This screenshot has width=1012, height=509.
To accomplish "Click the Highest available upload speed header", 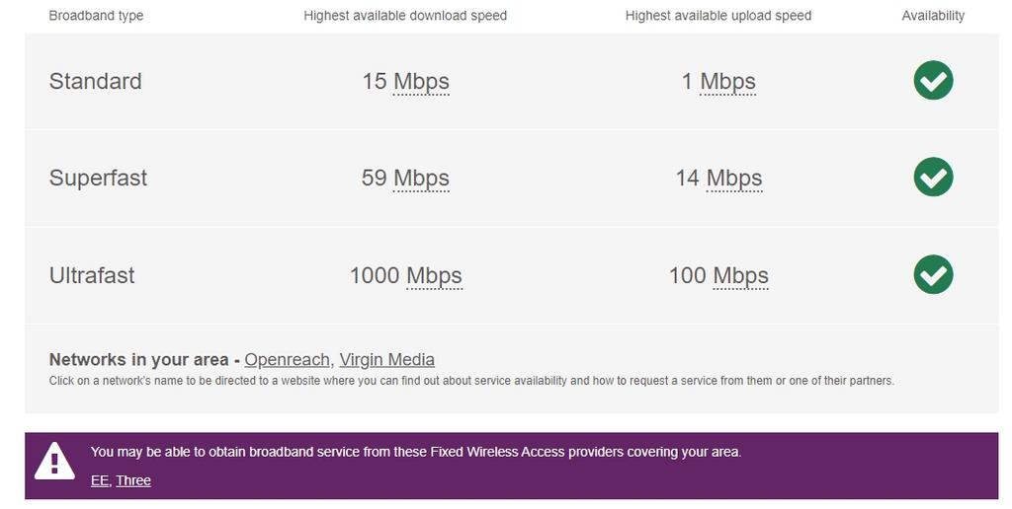I will point(718,16).
